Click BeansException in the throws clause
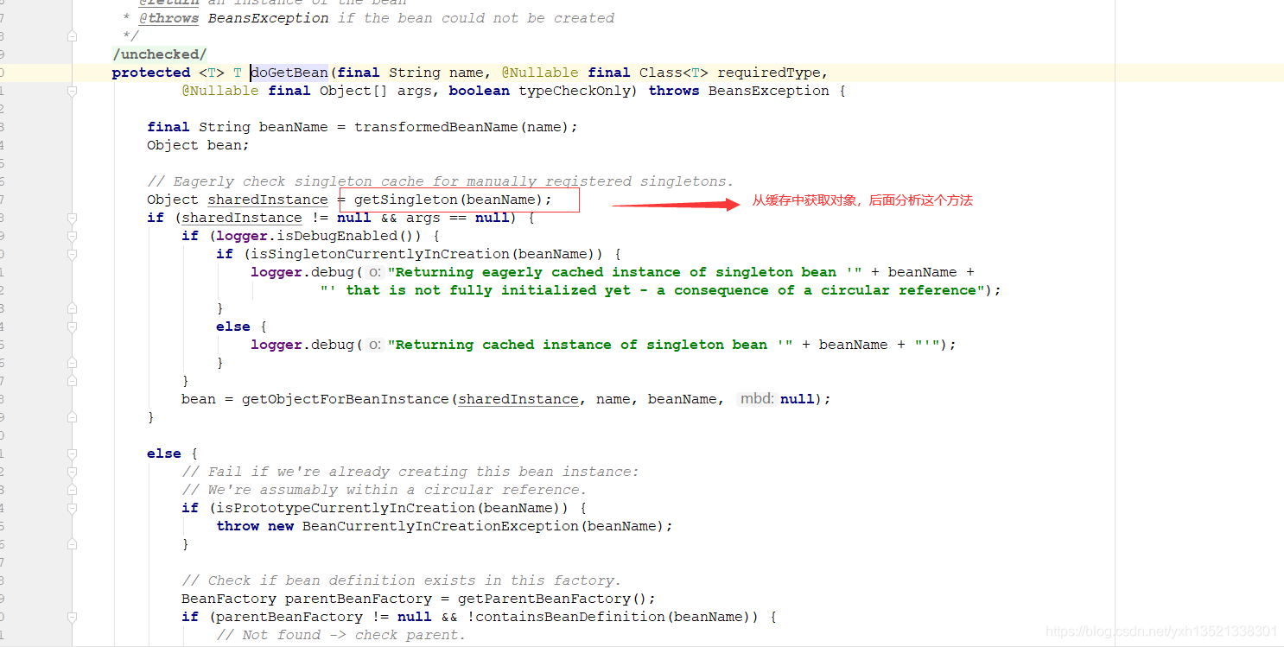1284x647 pixels. click(x=769, y=91)
